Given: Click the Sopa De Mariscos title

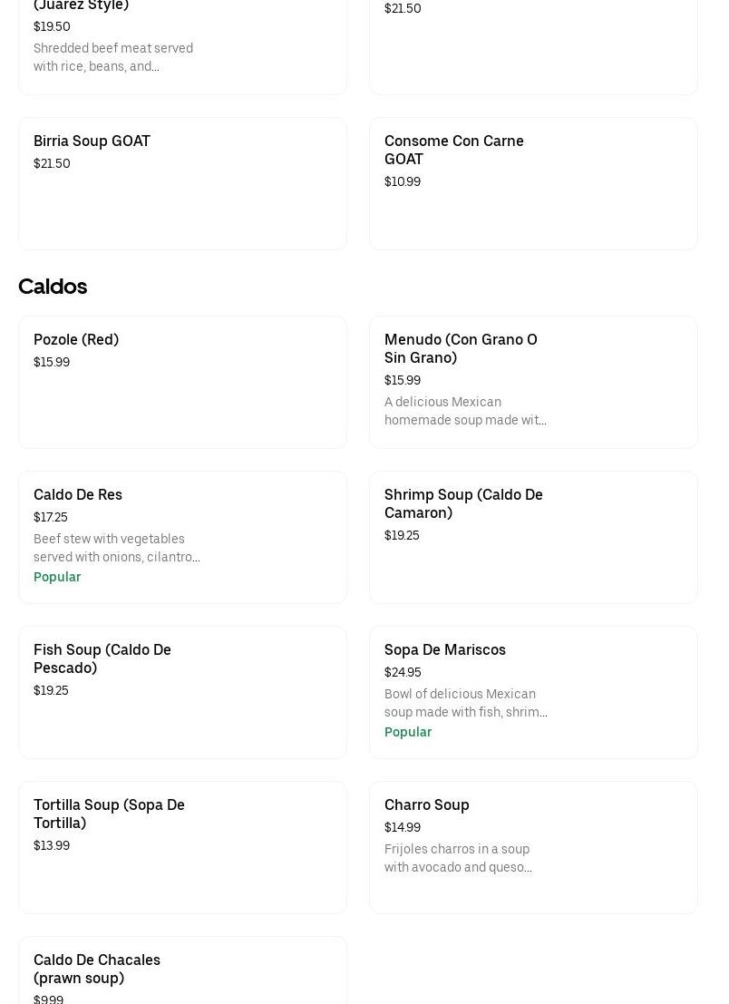Looking at the screenshot, I should click(445, 650).
